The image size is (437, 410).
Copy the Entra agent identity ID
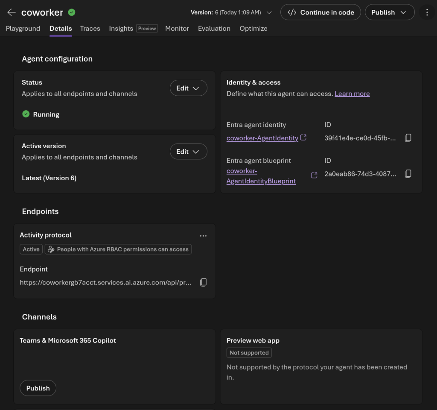click(x=408, y=138)
